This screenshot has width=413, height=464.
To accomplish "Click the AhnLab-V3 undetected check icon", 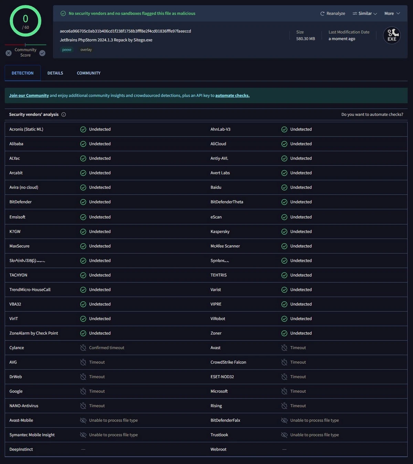I will tap(284, 130).
